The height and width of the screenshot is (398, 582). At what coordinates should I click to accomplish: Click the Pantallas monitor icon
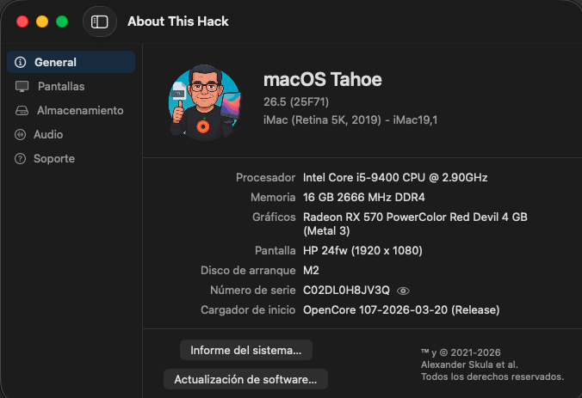tap(22, 86)
